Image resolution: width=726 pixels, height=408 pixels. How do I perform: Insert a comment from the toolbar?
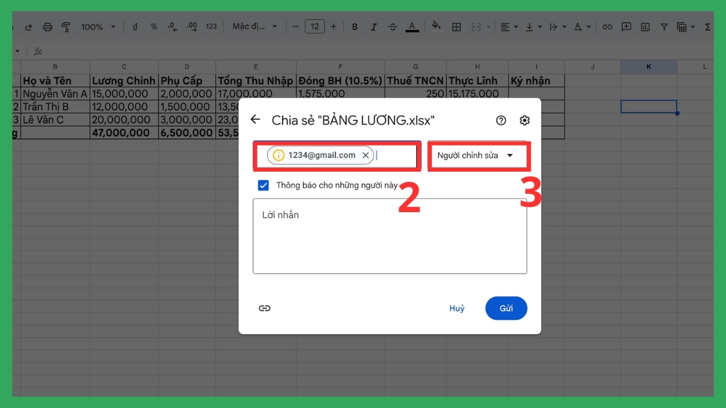[x=626, y=27]
